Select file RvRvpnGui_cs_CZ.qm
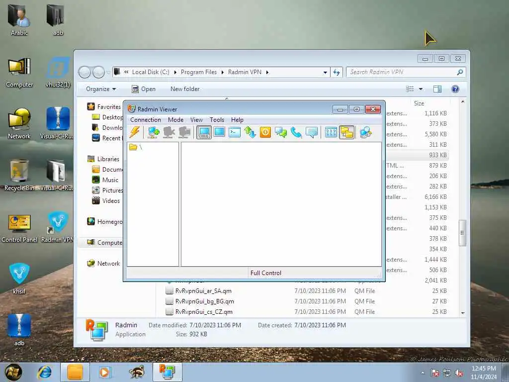 click(204, 311)
